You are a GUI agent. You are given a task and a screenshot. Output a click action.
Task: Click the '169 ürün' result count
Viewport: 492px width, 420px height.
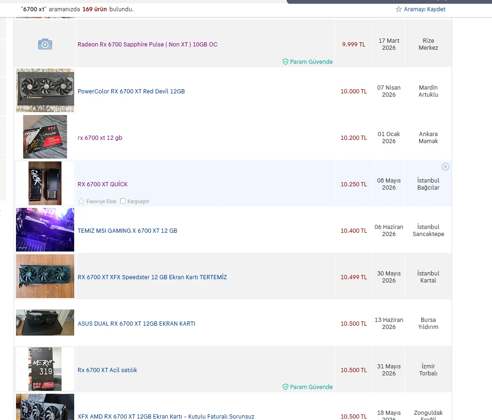pyautogui.click(x=95, y=9)
